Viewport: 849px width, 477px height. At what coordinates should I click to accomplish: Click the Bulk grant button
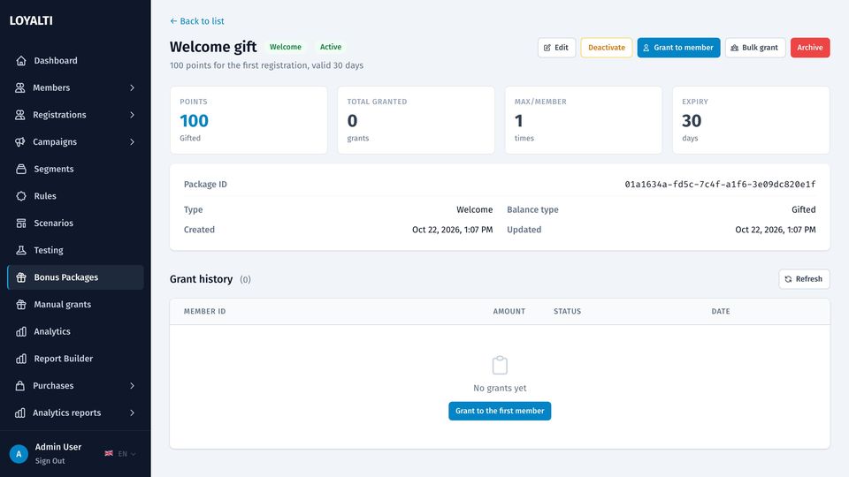(754, 48)
